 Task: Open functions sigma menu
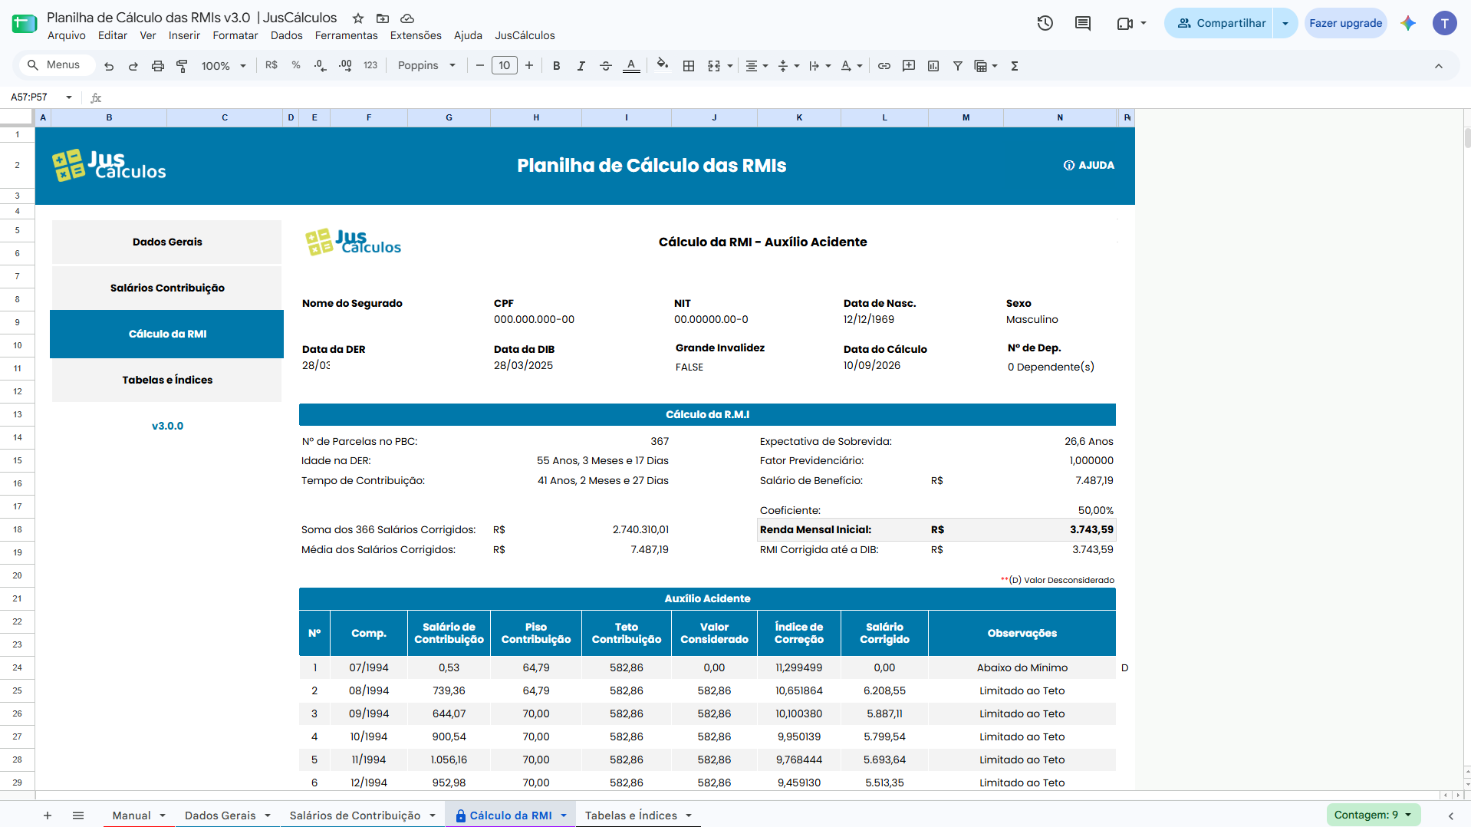[x=1015, y=66]
